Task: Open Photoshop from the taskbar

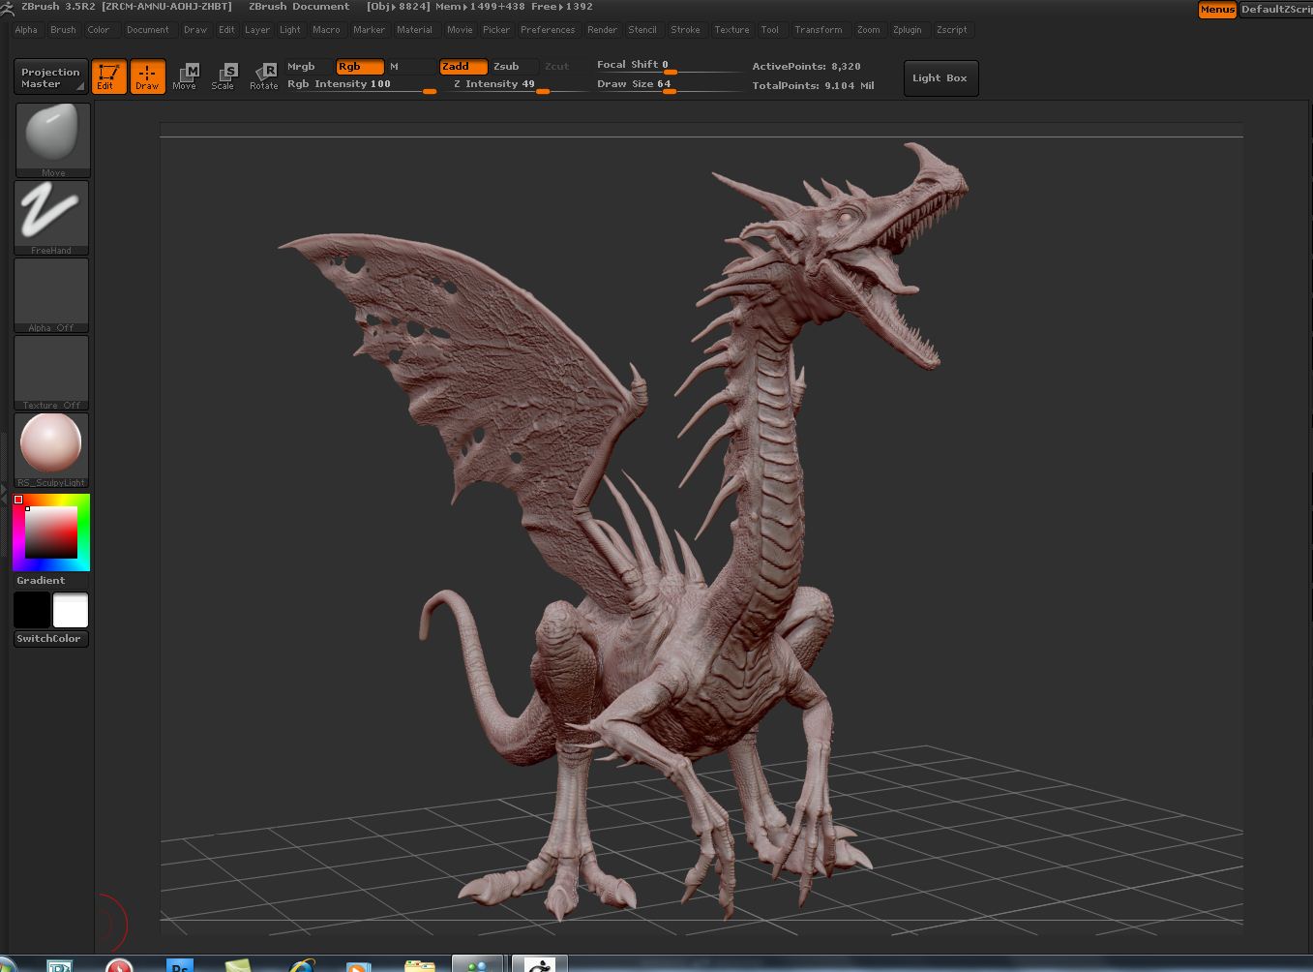Action: coord(180,964)
